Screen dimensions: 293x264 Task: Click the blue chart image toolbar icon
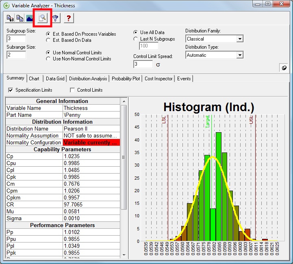tap(29, 18)
